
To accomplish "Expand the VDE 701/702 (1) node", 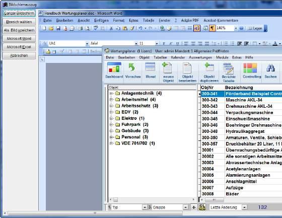I will 111,143.
